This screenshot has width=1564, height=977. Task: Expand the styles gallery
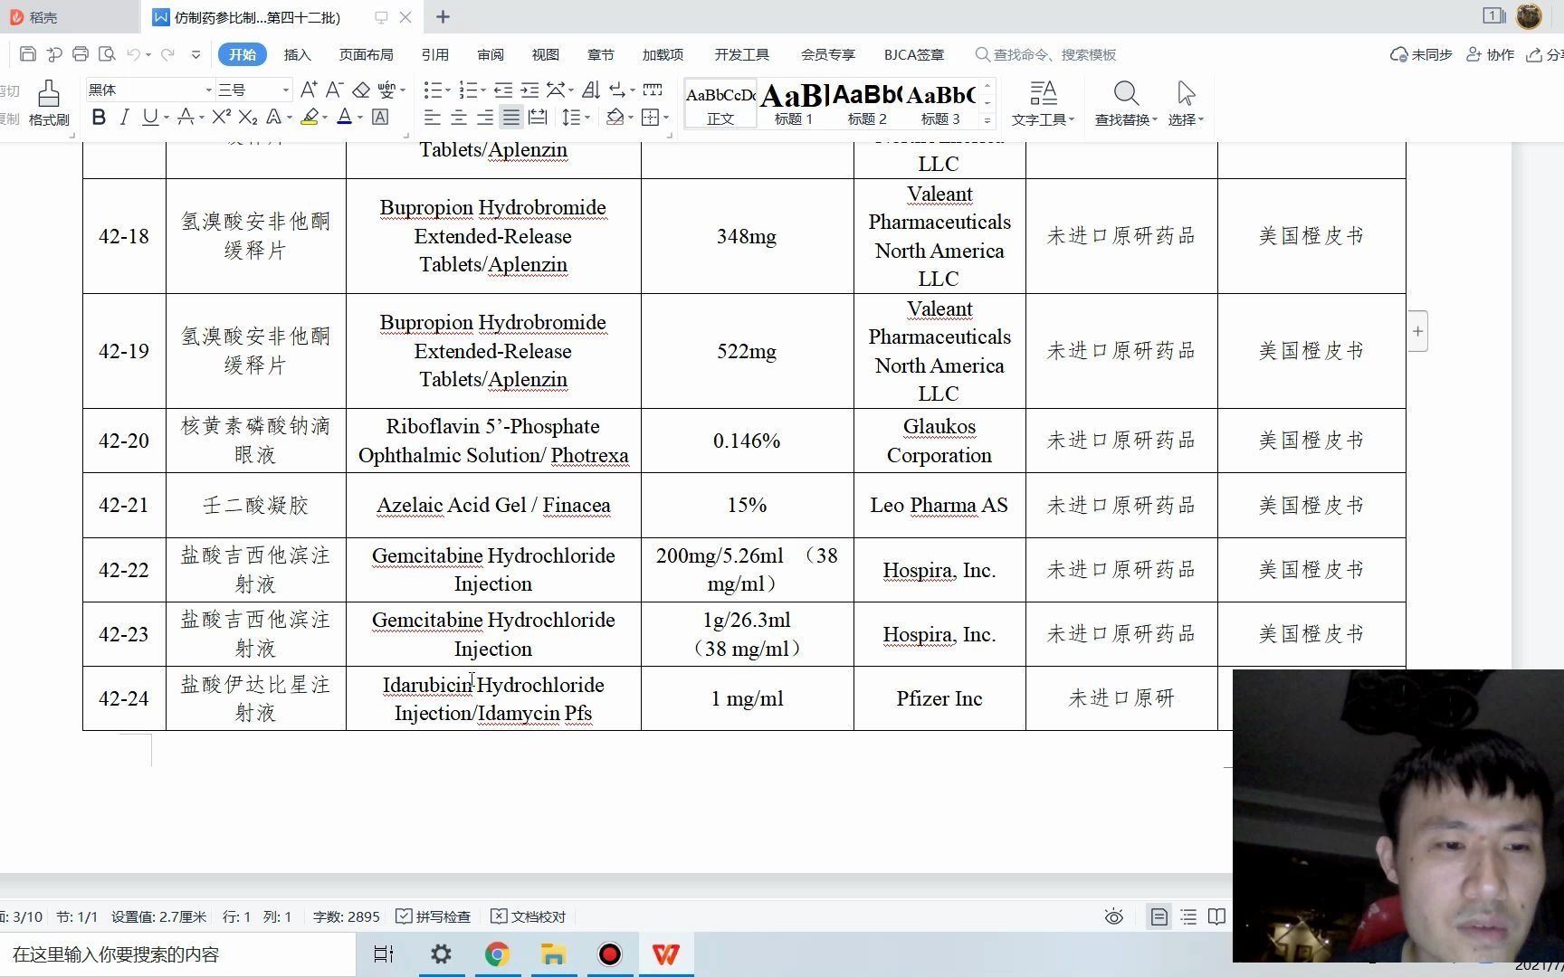987,120
